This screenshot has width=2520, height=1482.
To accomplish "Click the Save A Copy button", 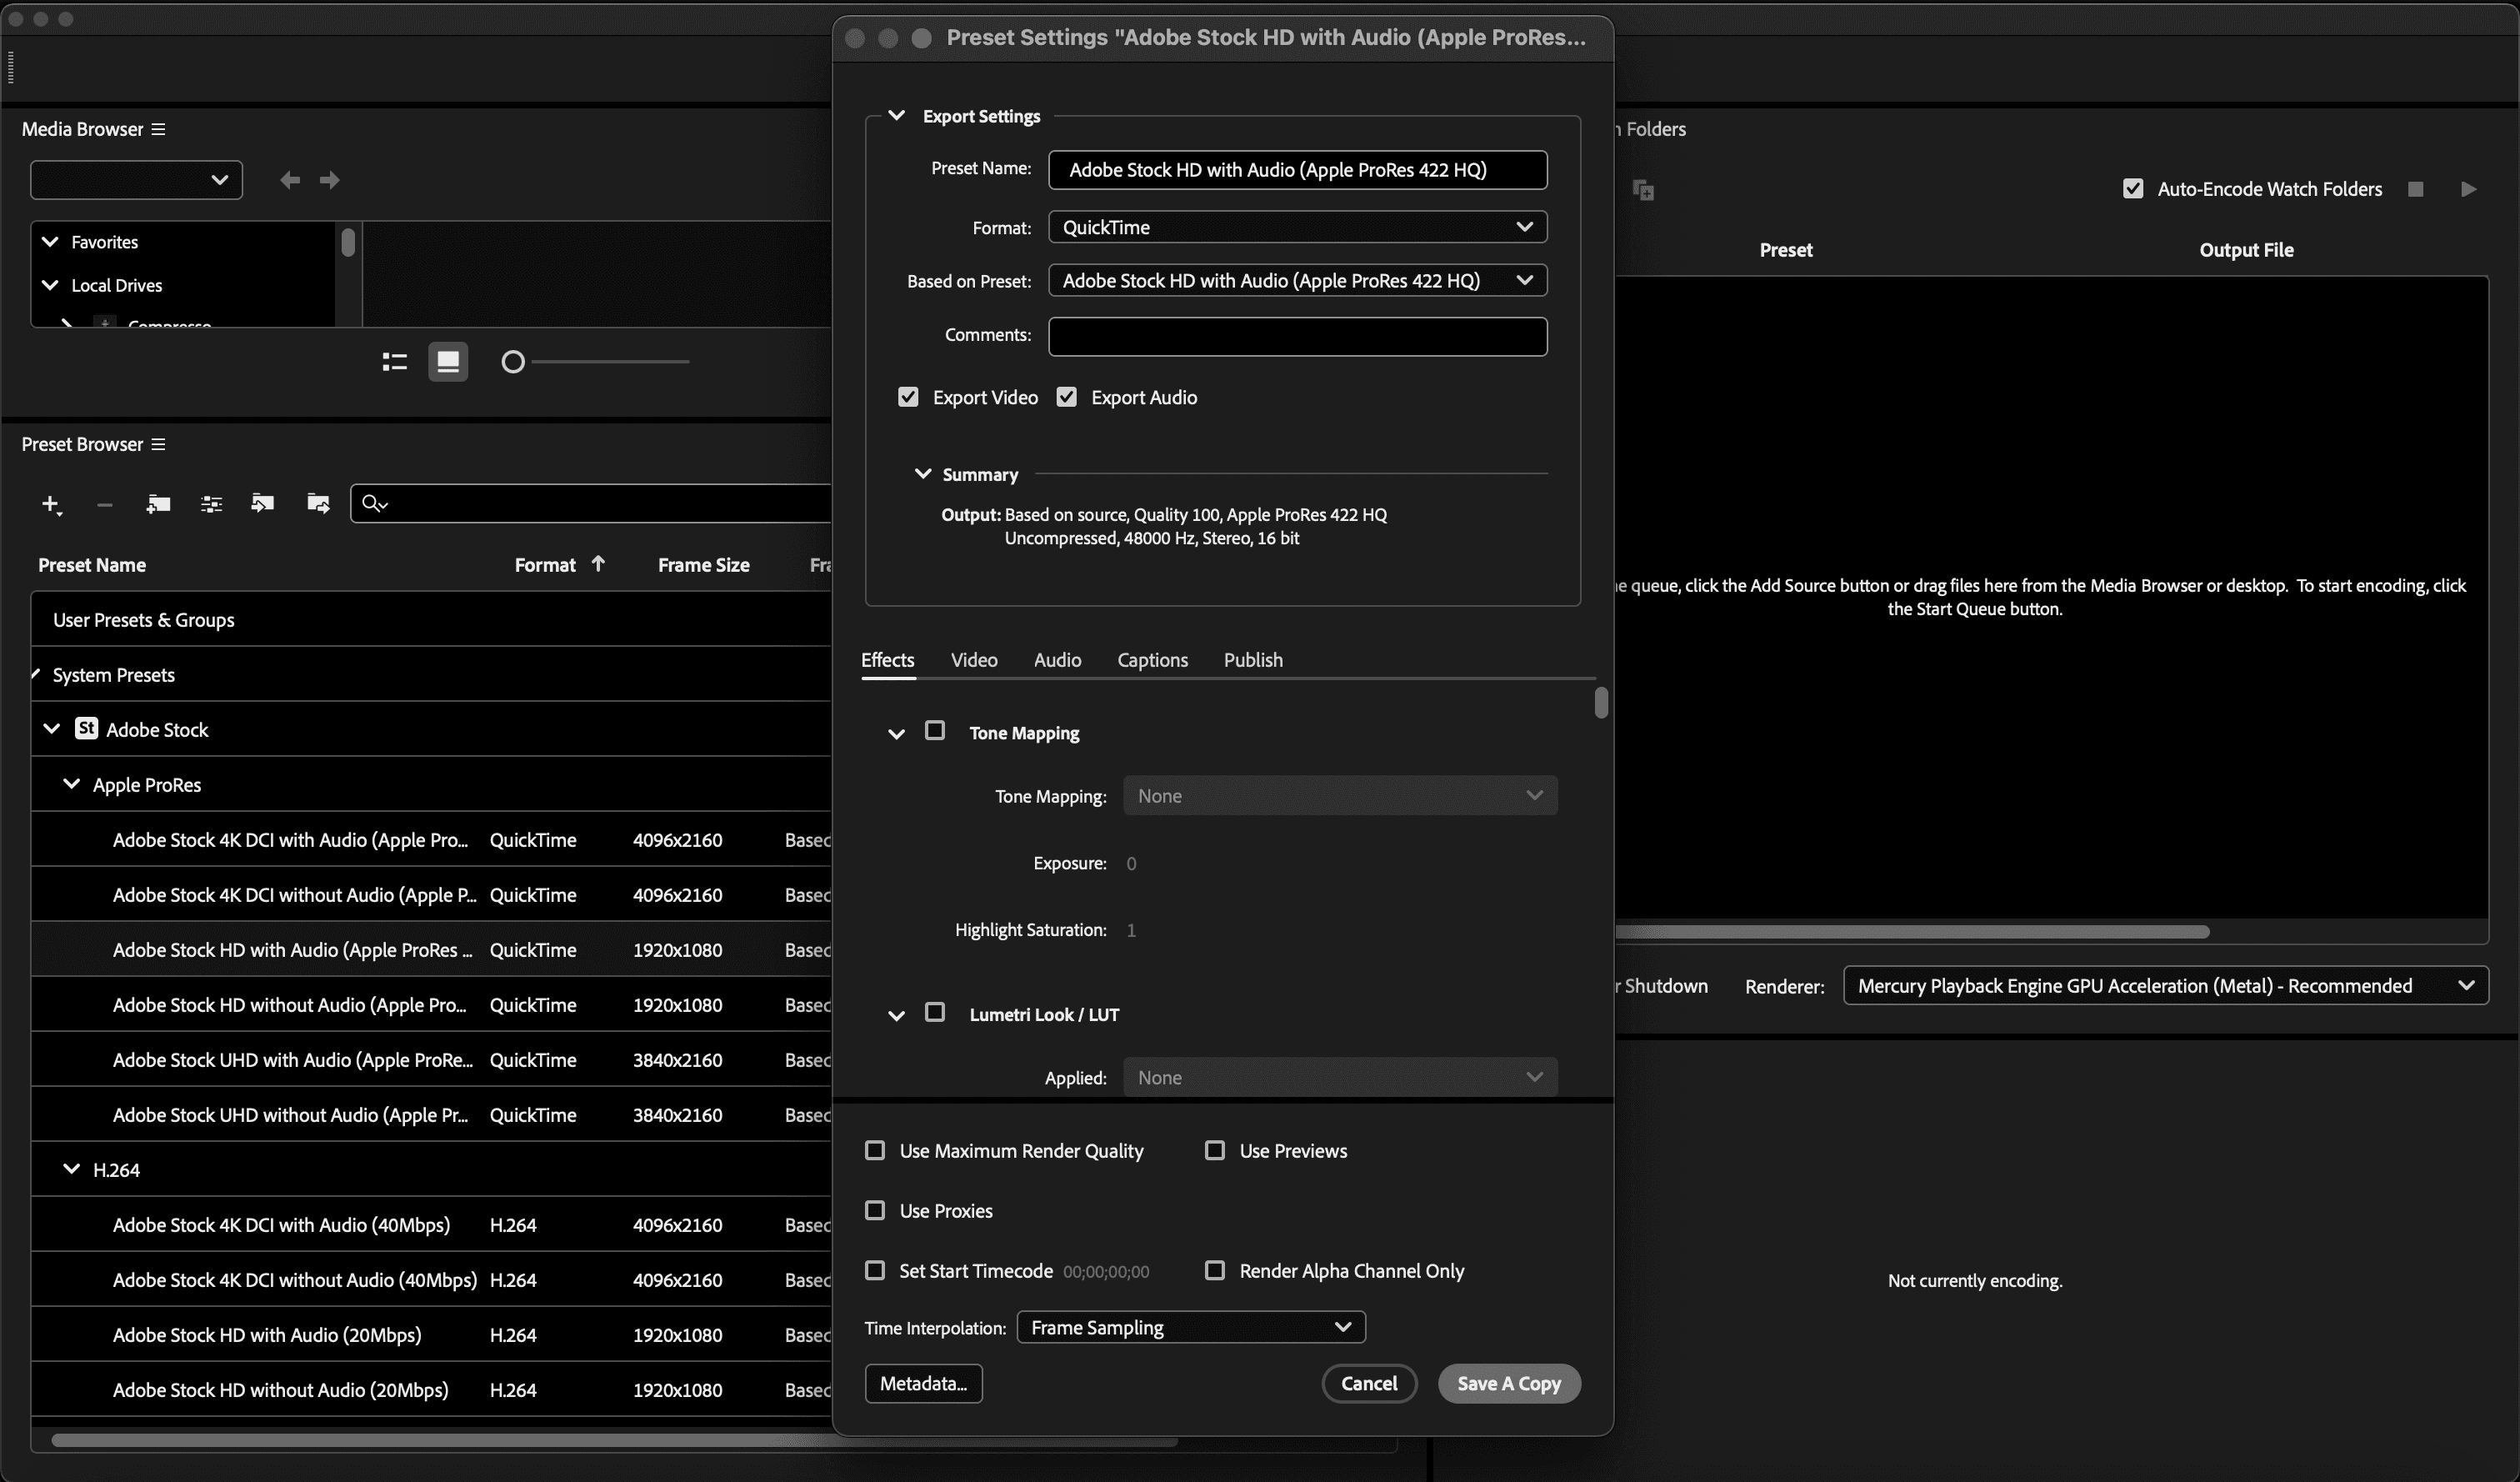I will 1507,1383.
